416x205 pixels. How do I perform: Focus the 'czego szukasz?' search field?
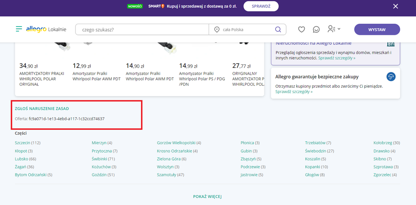pos(142,30)
